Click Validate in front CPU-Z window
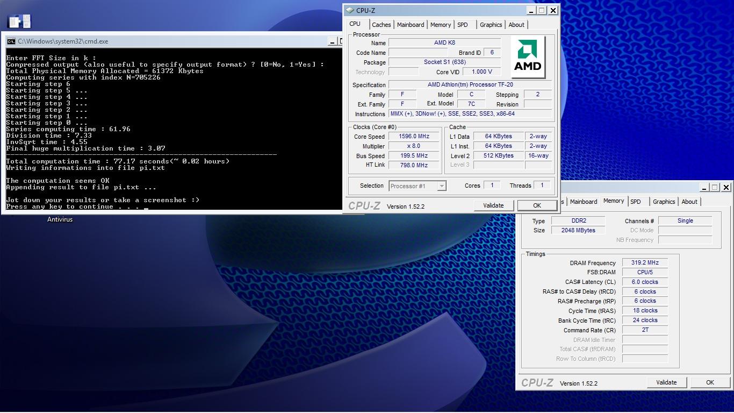 493,205
